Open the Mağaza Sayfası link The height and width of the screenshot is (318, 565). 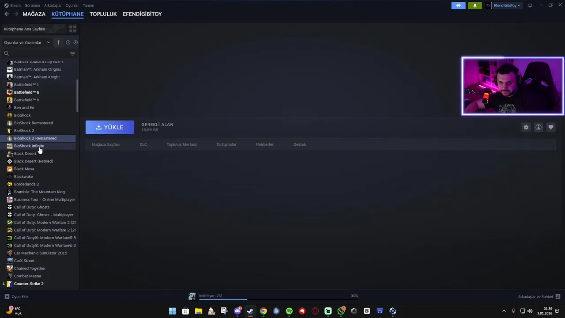[106, 144]
